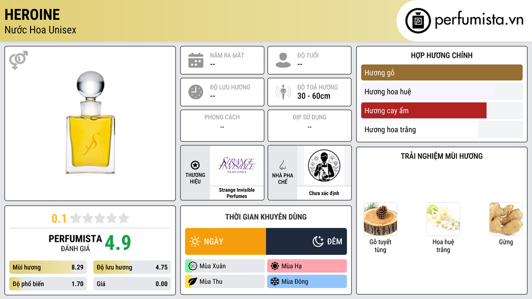Open the Strange Invisible Perfumes brand name
The height and width of the screenshot is (299, 532).
pos(236,193)
